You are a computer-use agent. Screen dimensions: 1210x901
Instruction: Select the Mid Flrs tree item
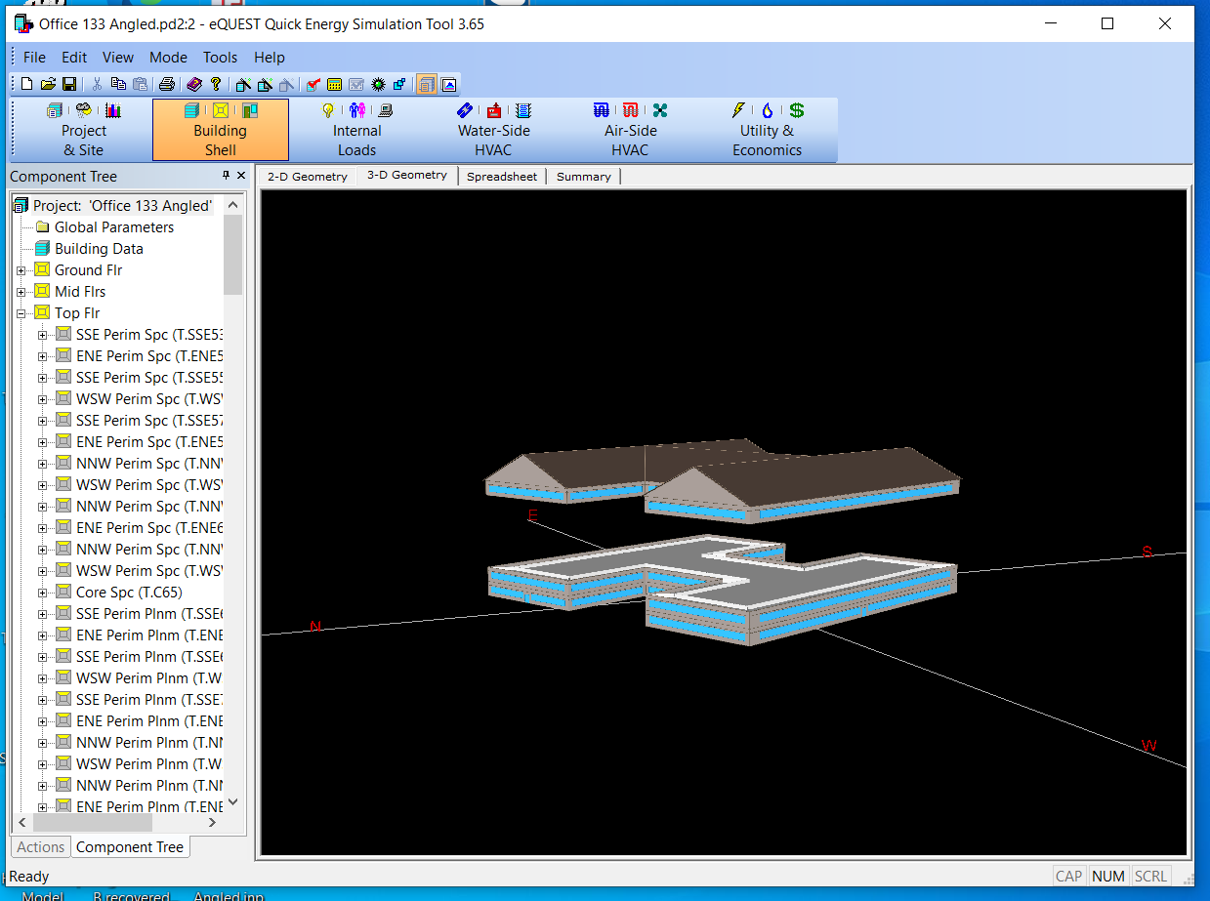80,292
